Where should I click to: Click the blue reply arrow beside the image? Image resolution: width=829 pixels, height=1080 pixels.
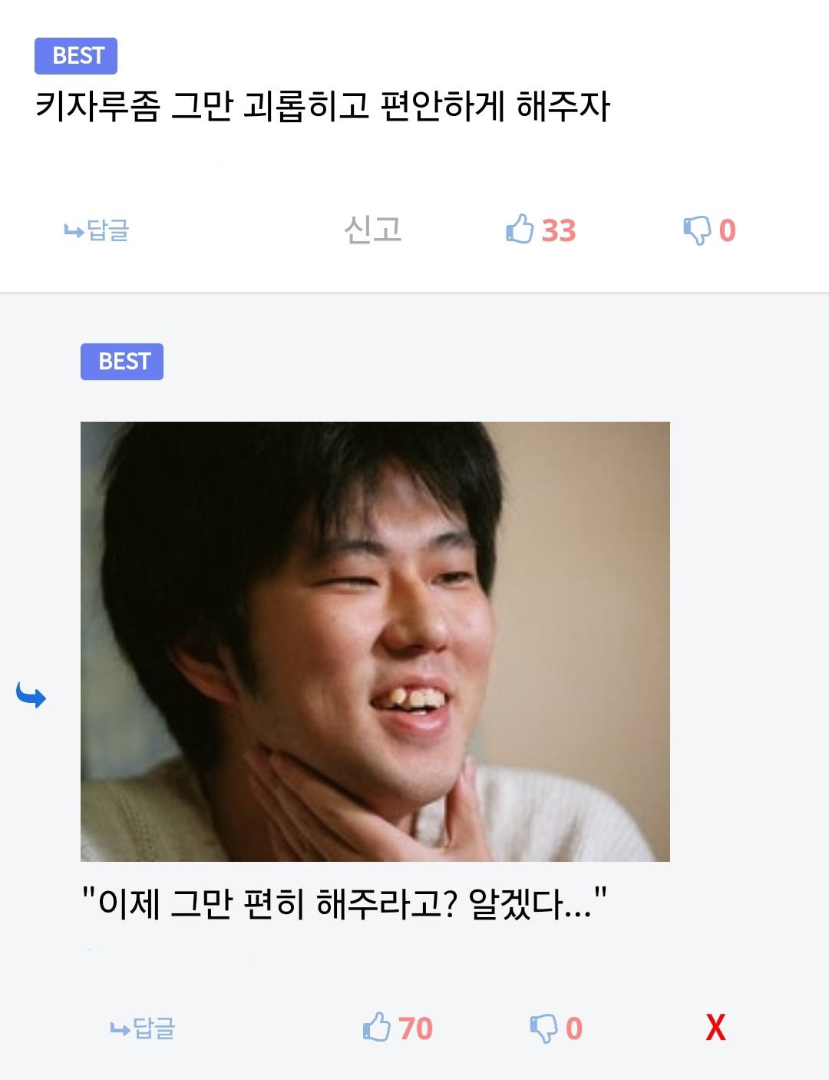[x=31, y=695]
